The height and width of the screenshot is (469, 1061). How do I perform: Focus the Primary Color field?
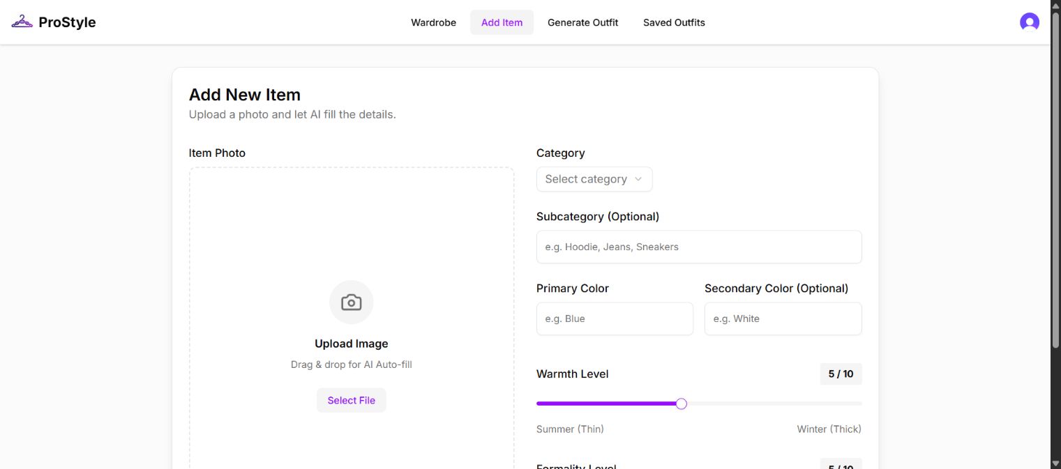[x=615, y=318]
